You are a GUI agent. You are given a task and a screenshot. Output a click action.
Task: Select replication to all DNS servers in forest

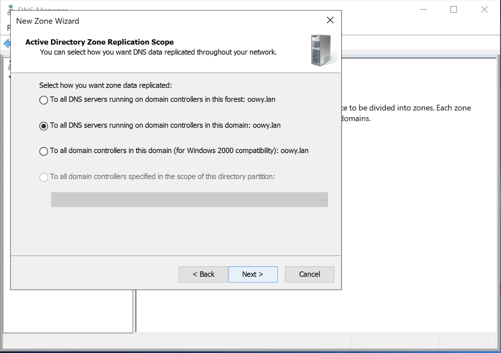coord(44,100)
